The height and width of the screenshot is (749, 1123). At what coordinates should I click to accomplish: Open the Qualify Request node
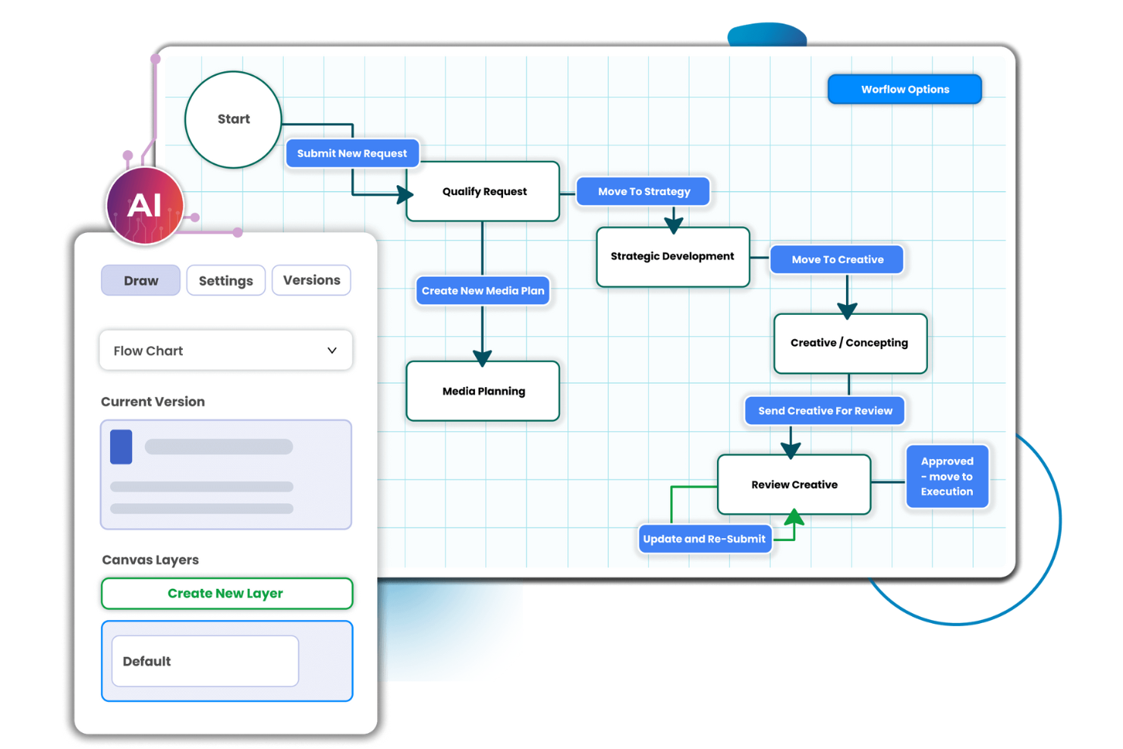click(x=483, y=191)
